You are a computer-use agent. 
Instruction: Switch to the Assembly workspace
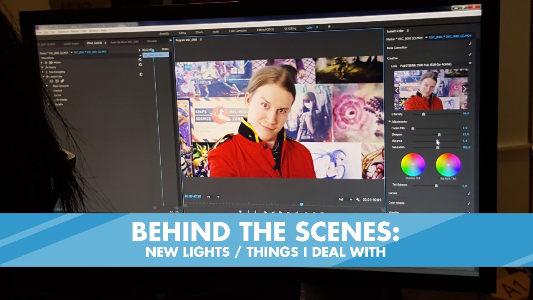coord(164,33)
